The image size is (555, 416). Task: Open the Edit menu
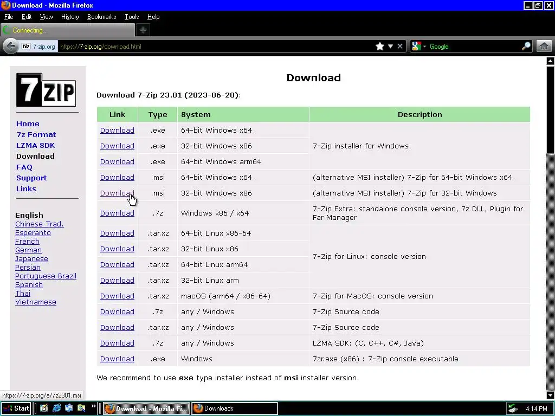pos(27,17)
